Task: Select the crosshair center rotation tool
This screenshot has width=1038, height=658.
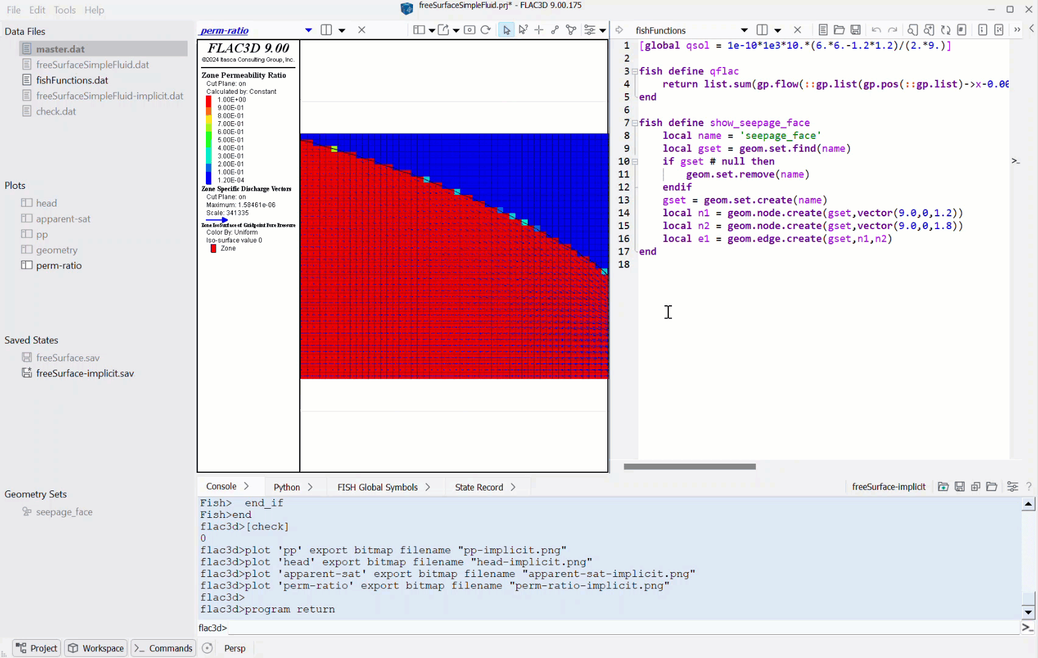Action: point(538,30)
